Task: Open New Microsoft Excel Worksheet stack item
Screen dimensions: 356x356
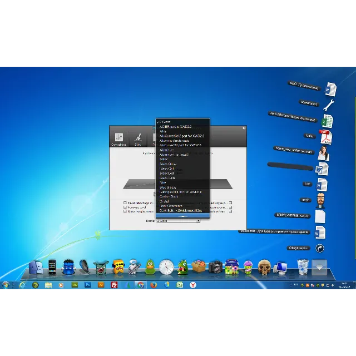Action: click(x=327, y=121)
